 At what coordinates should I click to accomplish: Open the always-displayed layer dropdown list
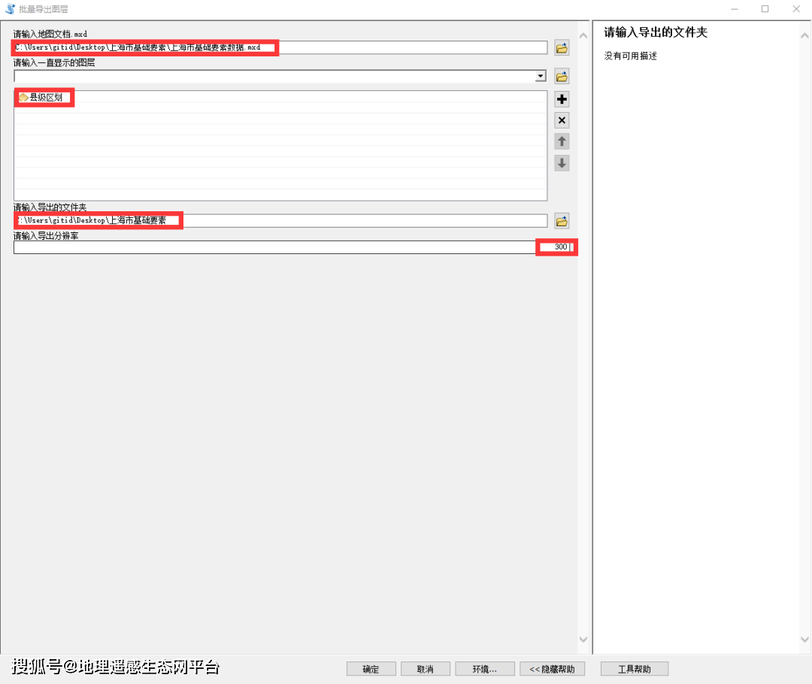tap(541, 76)
